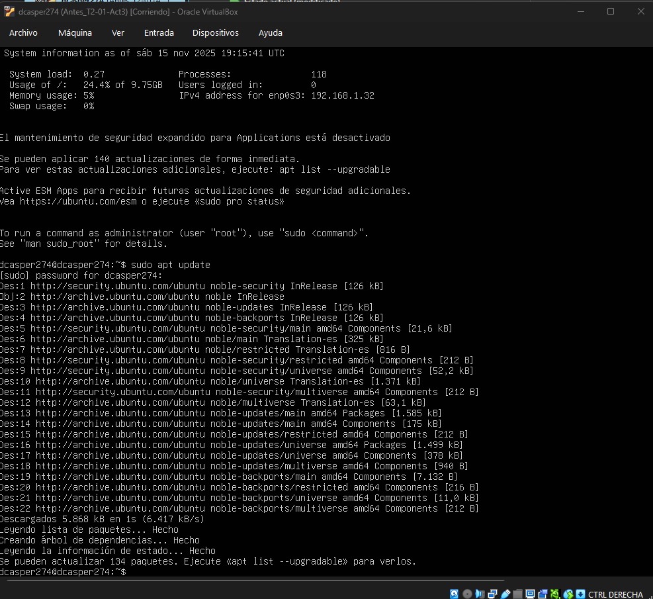Click the shared folders status icon
Viewport: 653px width, 599px height.
tap(518, 594)
